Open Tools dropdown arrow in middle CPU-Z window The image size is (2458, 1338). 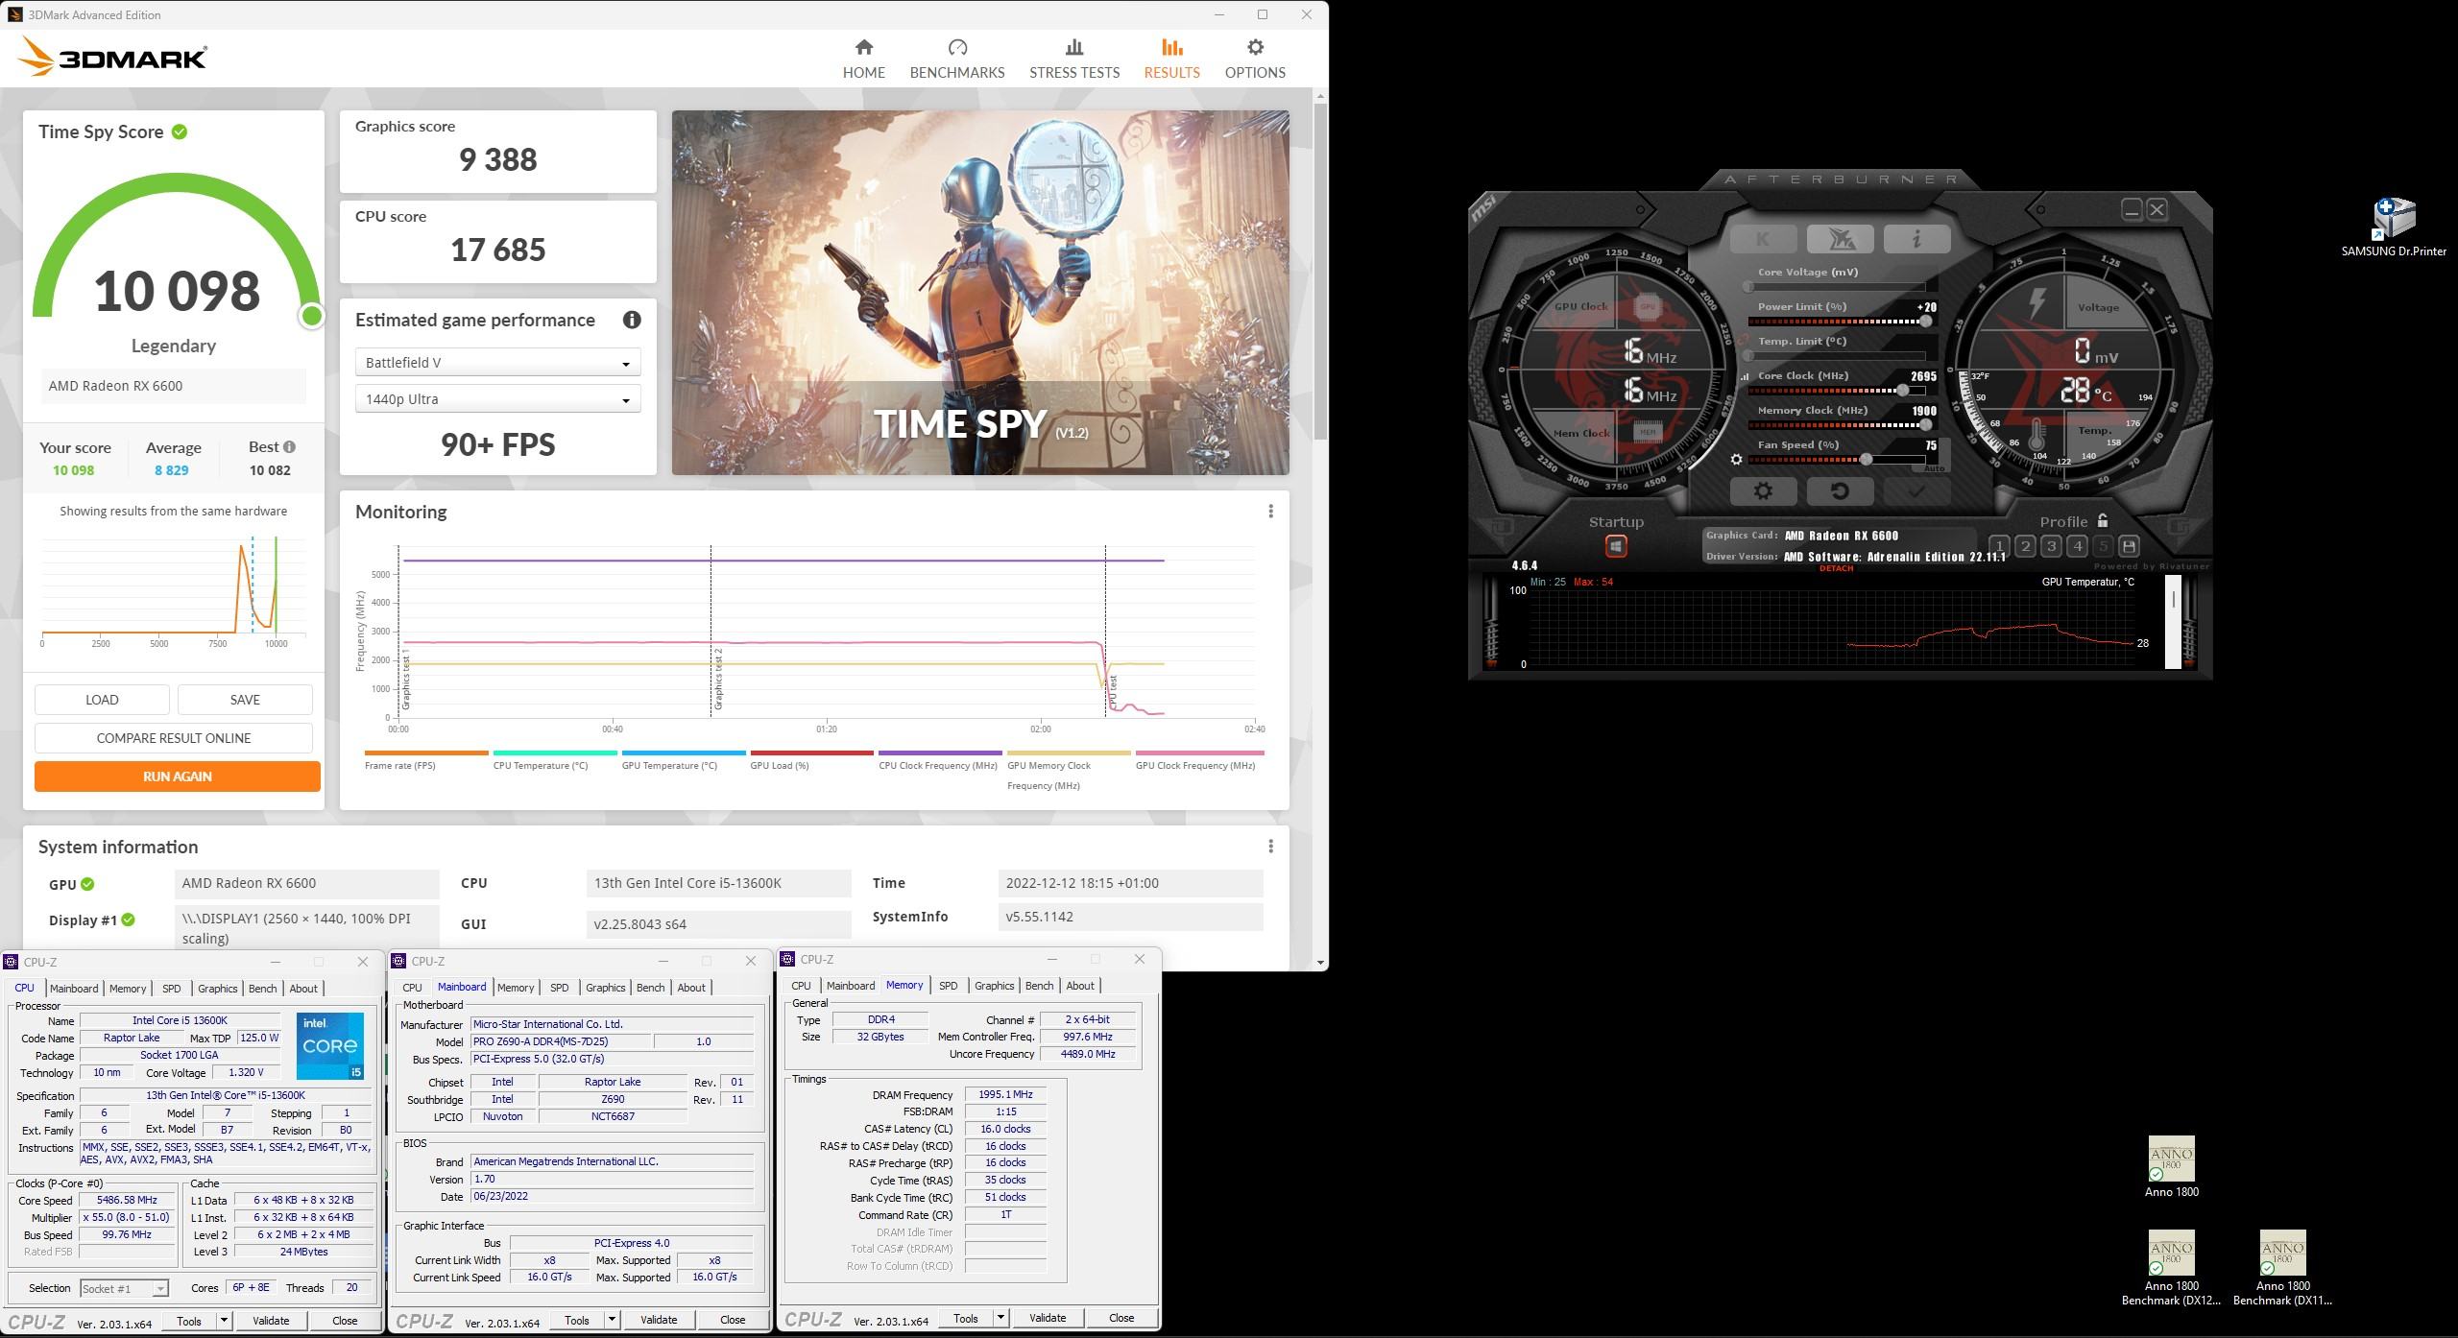(x=612, y=1320)
